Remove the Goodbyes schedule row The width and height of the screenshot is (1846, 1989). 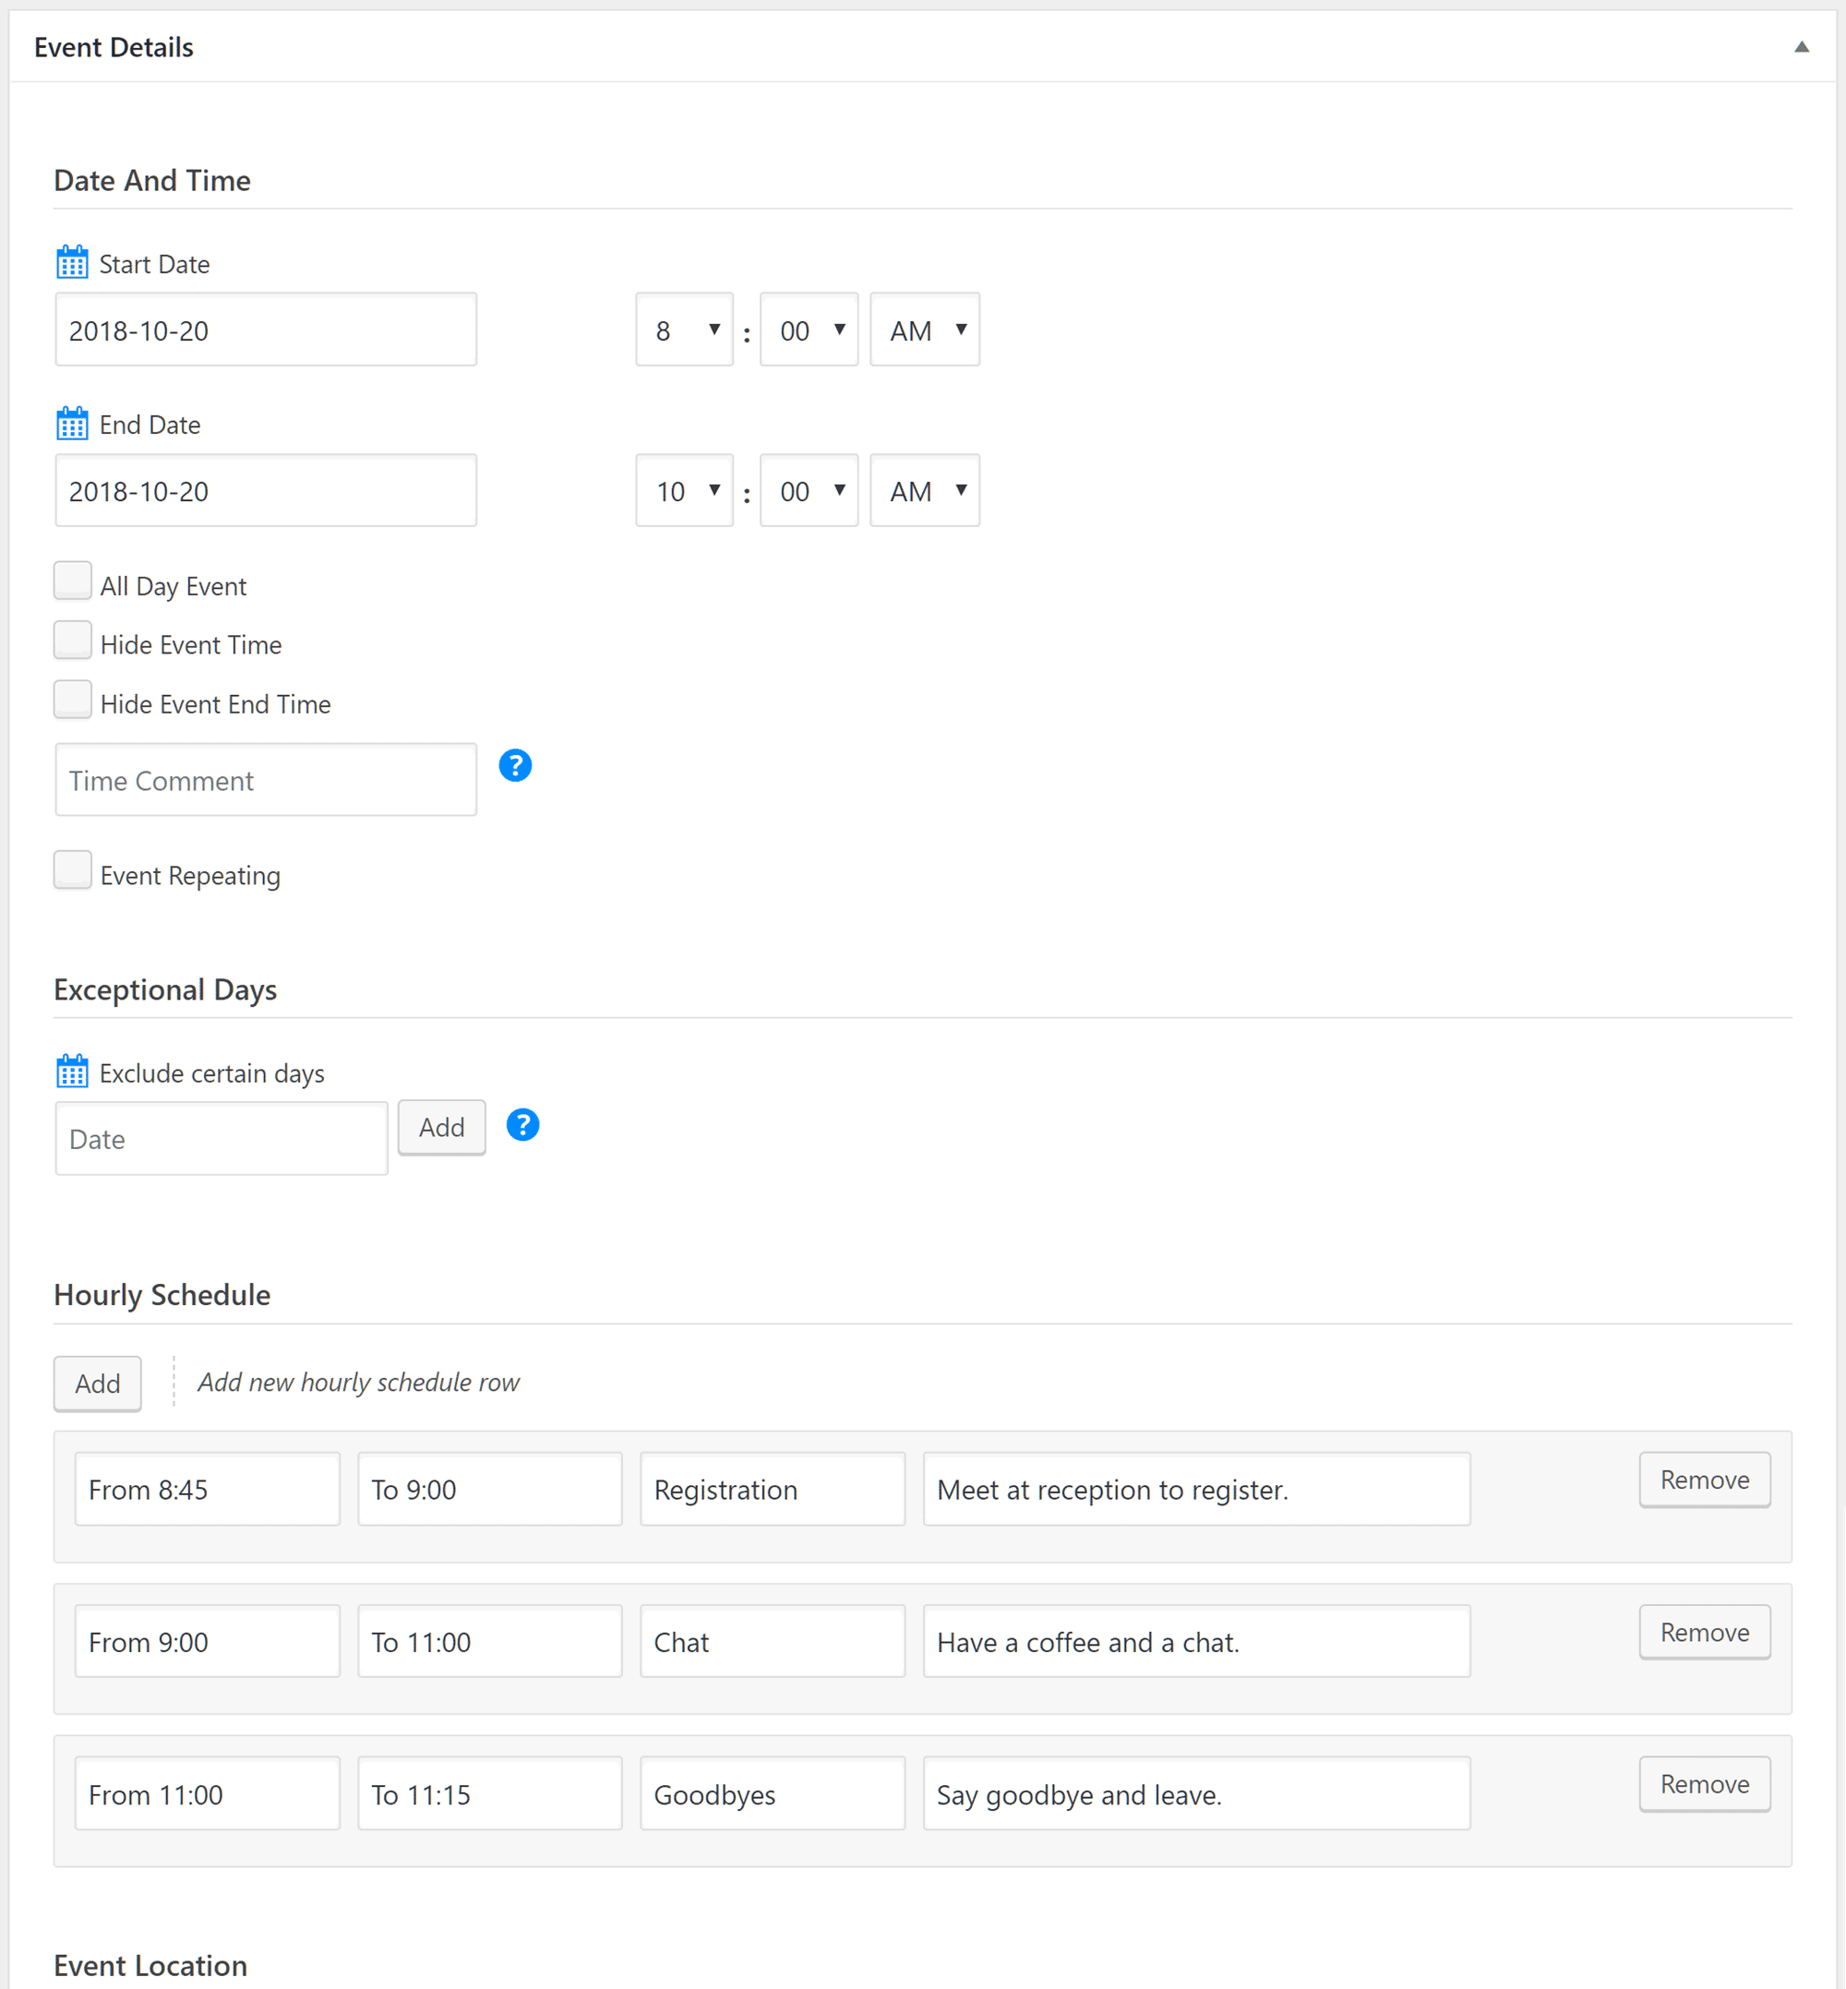coord(1703,1784)
